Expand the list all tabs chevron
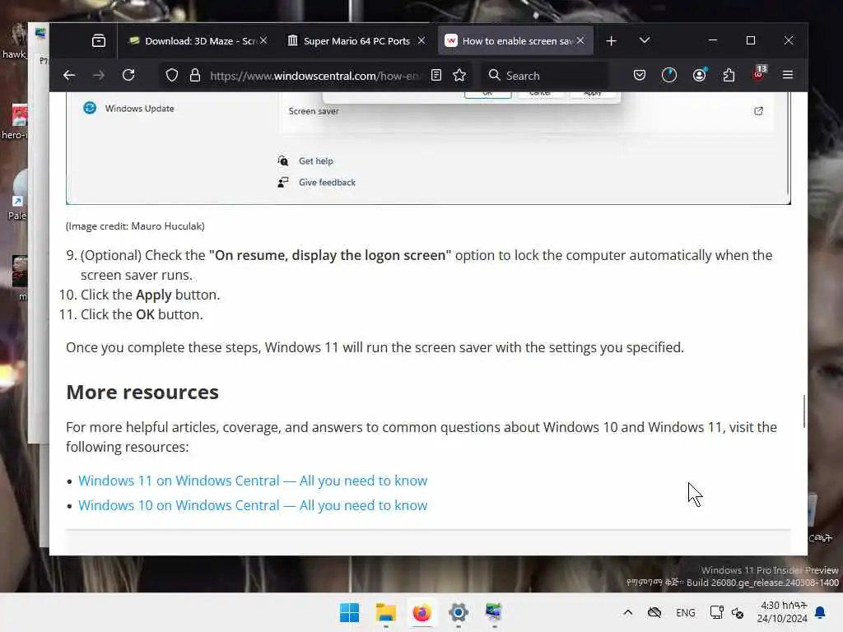 (x=645, y=41)
